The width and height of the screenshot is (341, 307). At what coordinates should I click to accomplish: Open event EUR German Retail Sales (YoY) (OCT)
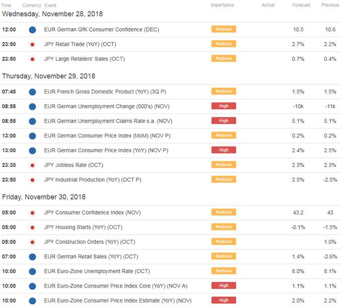(91, 257)
